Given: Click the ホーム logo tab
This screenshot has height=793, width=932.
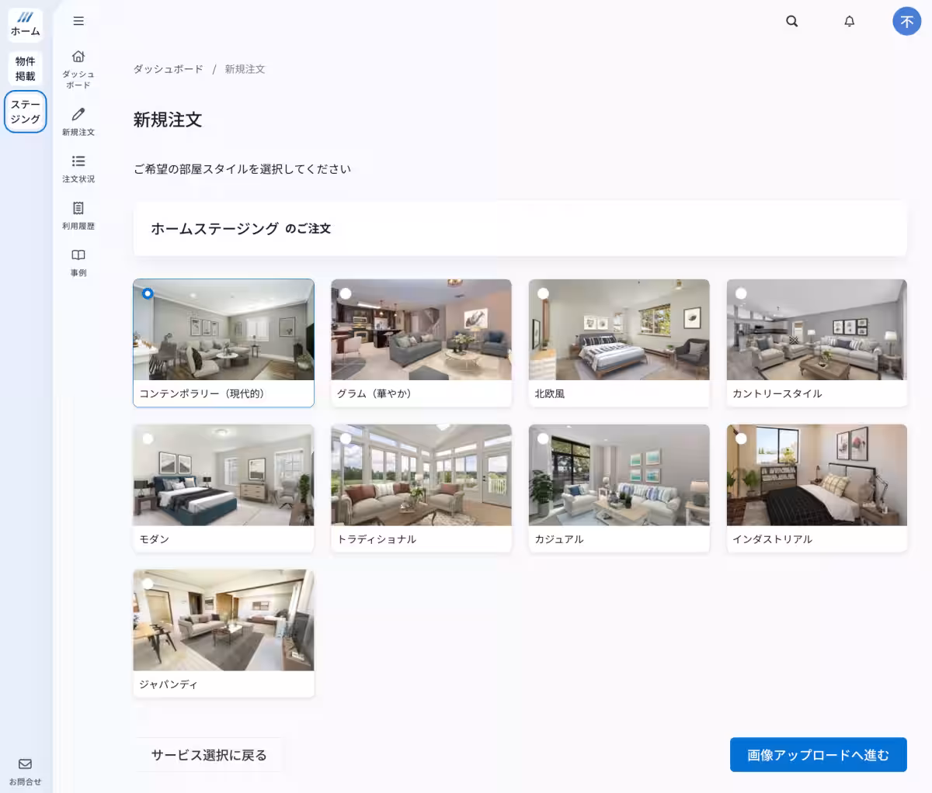Looking at the screenshot, I should pyautogui.click(x=26, y=24).
